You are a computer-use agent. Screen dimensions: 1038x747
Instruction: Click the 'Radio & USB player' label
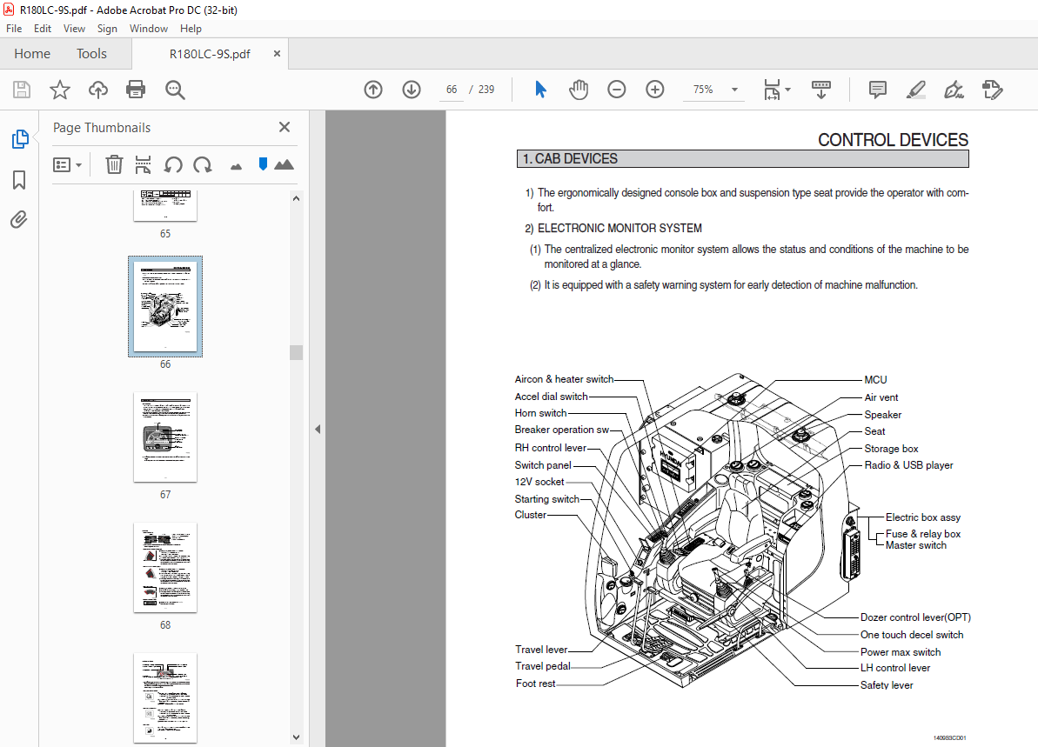[909, 465]
